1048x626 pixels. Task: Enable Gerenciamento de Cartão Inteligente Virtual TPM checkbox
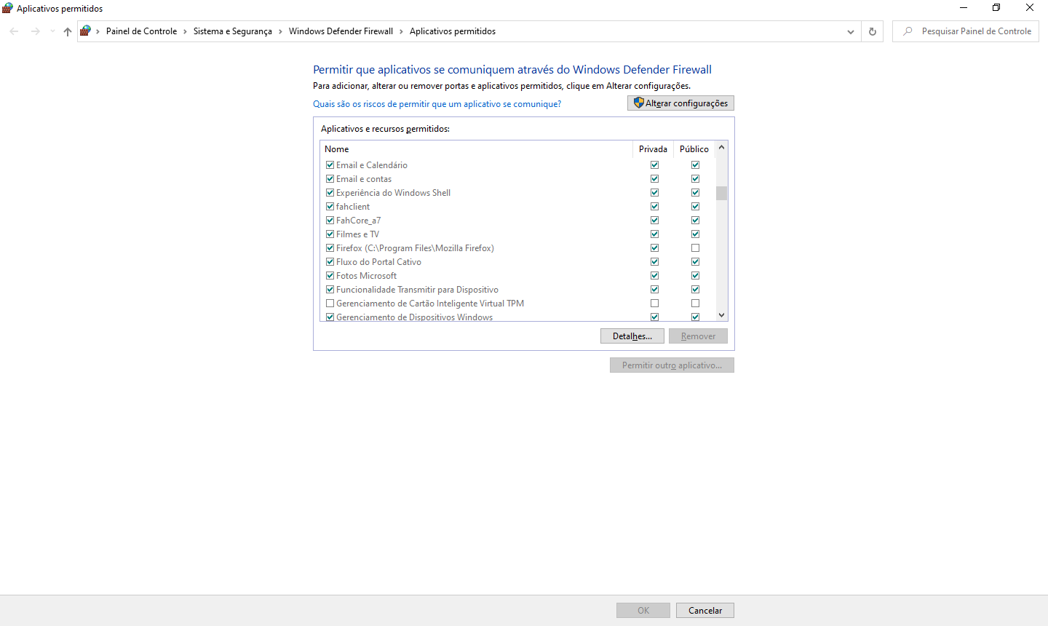pos(330,304)
